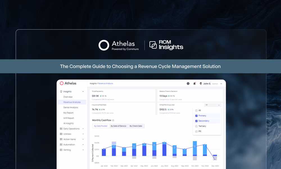This screenshot has height=169, width=281.
Task: Open My Report in sidebar
Action: tap(68, 113)
